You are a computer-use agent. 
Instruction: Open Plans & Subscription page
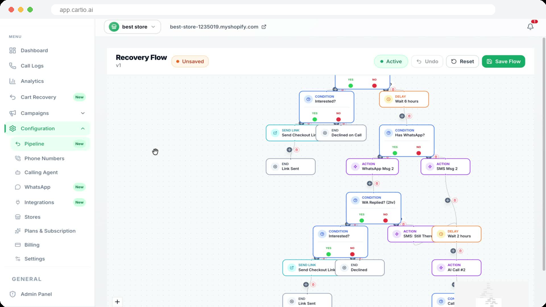tap(50, 231)
